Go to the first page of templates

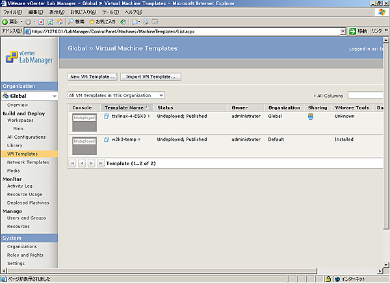click(x=72, y=163)
